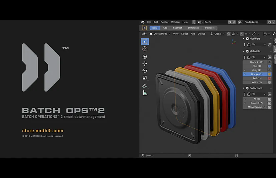Select the Annotate tool
The width and height of the screenshot is (276, 178).
click(x=145, y=86)
